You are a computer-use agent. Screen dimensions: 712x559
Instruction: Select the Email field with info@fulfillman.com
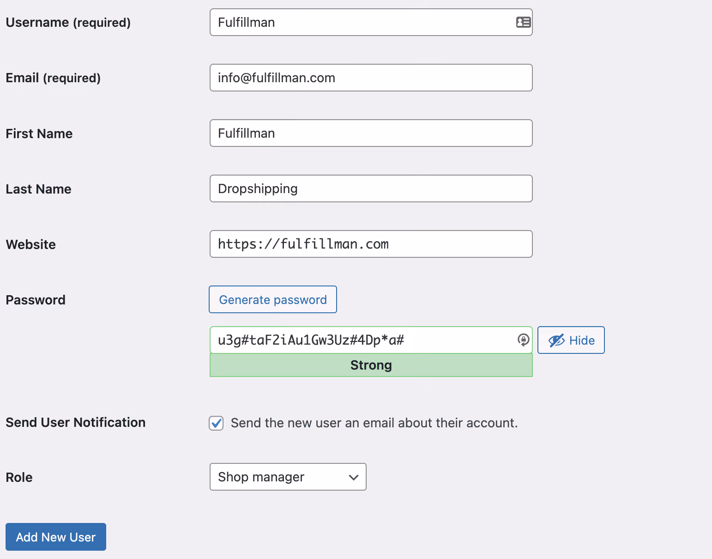[371, 78]
